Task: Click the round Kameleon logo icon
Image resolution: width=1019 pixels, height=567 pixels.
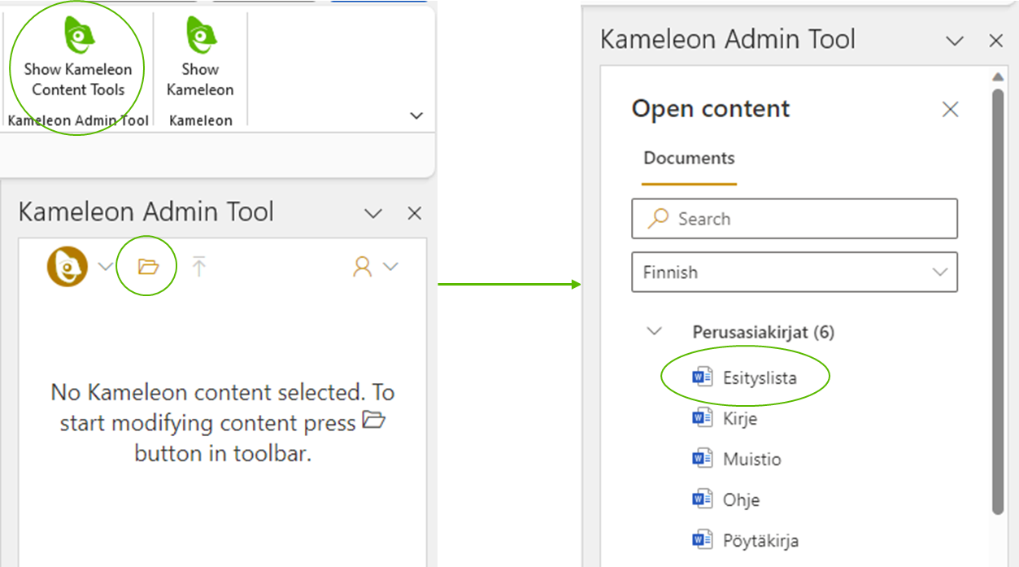Action: (x=67, y=266)
